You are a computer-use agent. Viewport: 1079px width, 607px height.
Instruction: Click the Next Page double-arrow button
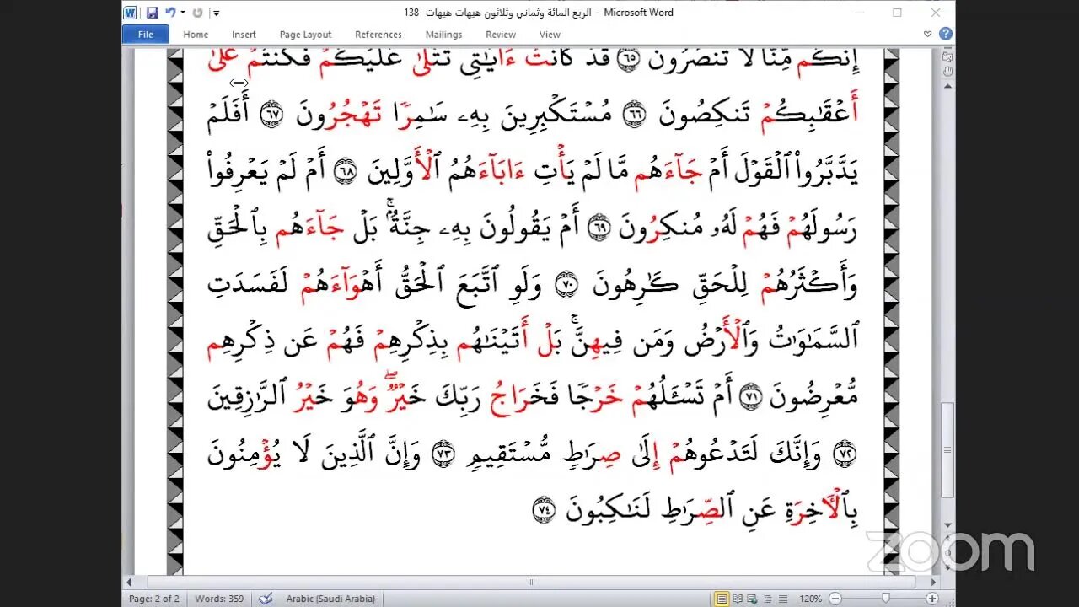pos(948,567)
